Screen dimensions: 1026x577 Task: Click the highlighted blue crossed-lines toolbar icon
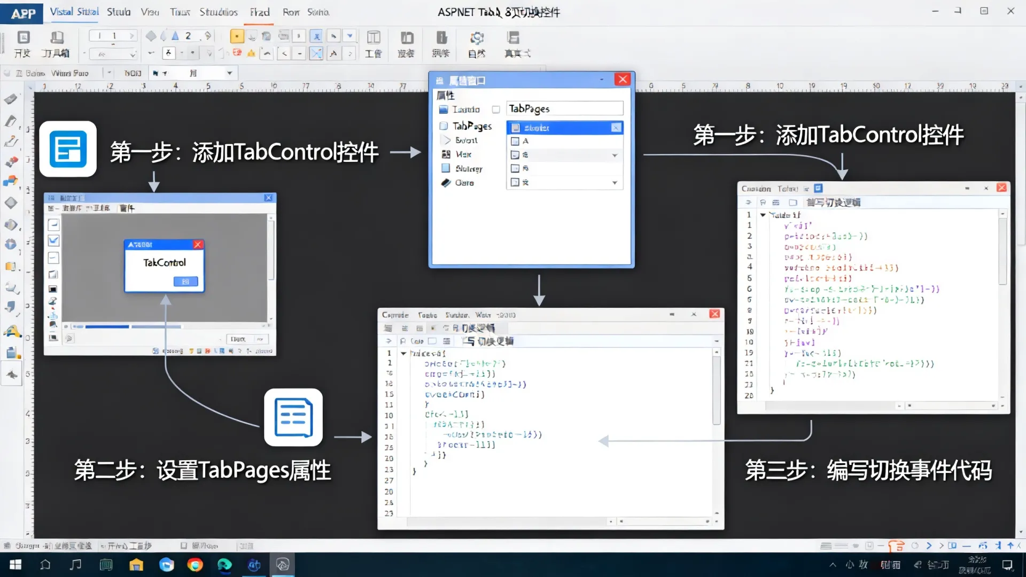[316, 53]
